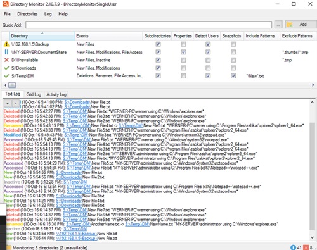317x250 pixels.
Task: Toggle Subdirectories checkbox for D:\Unavailable row
Action: click(x=158, y=60)
